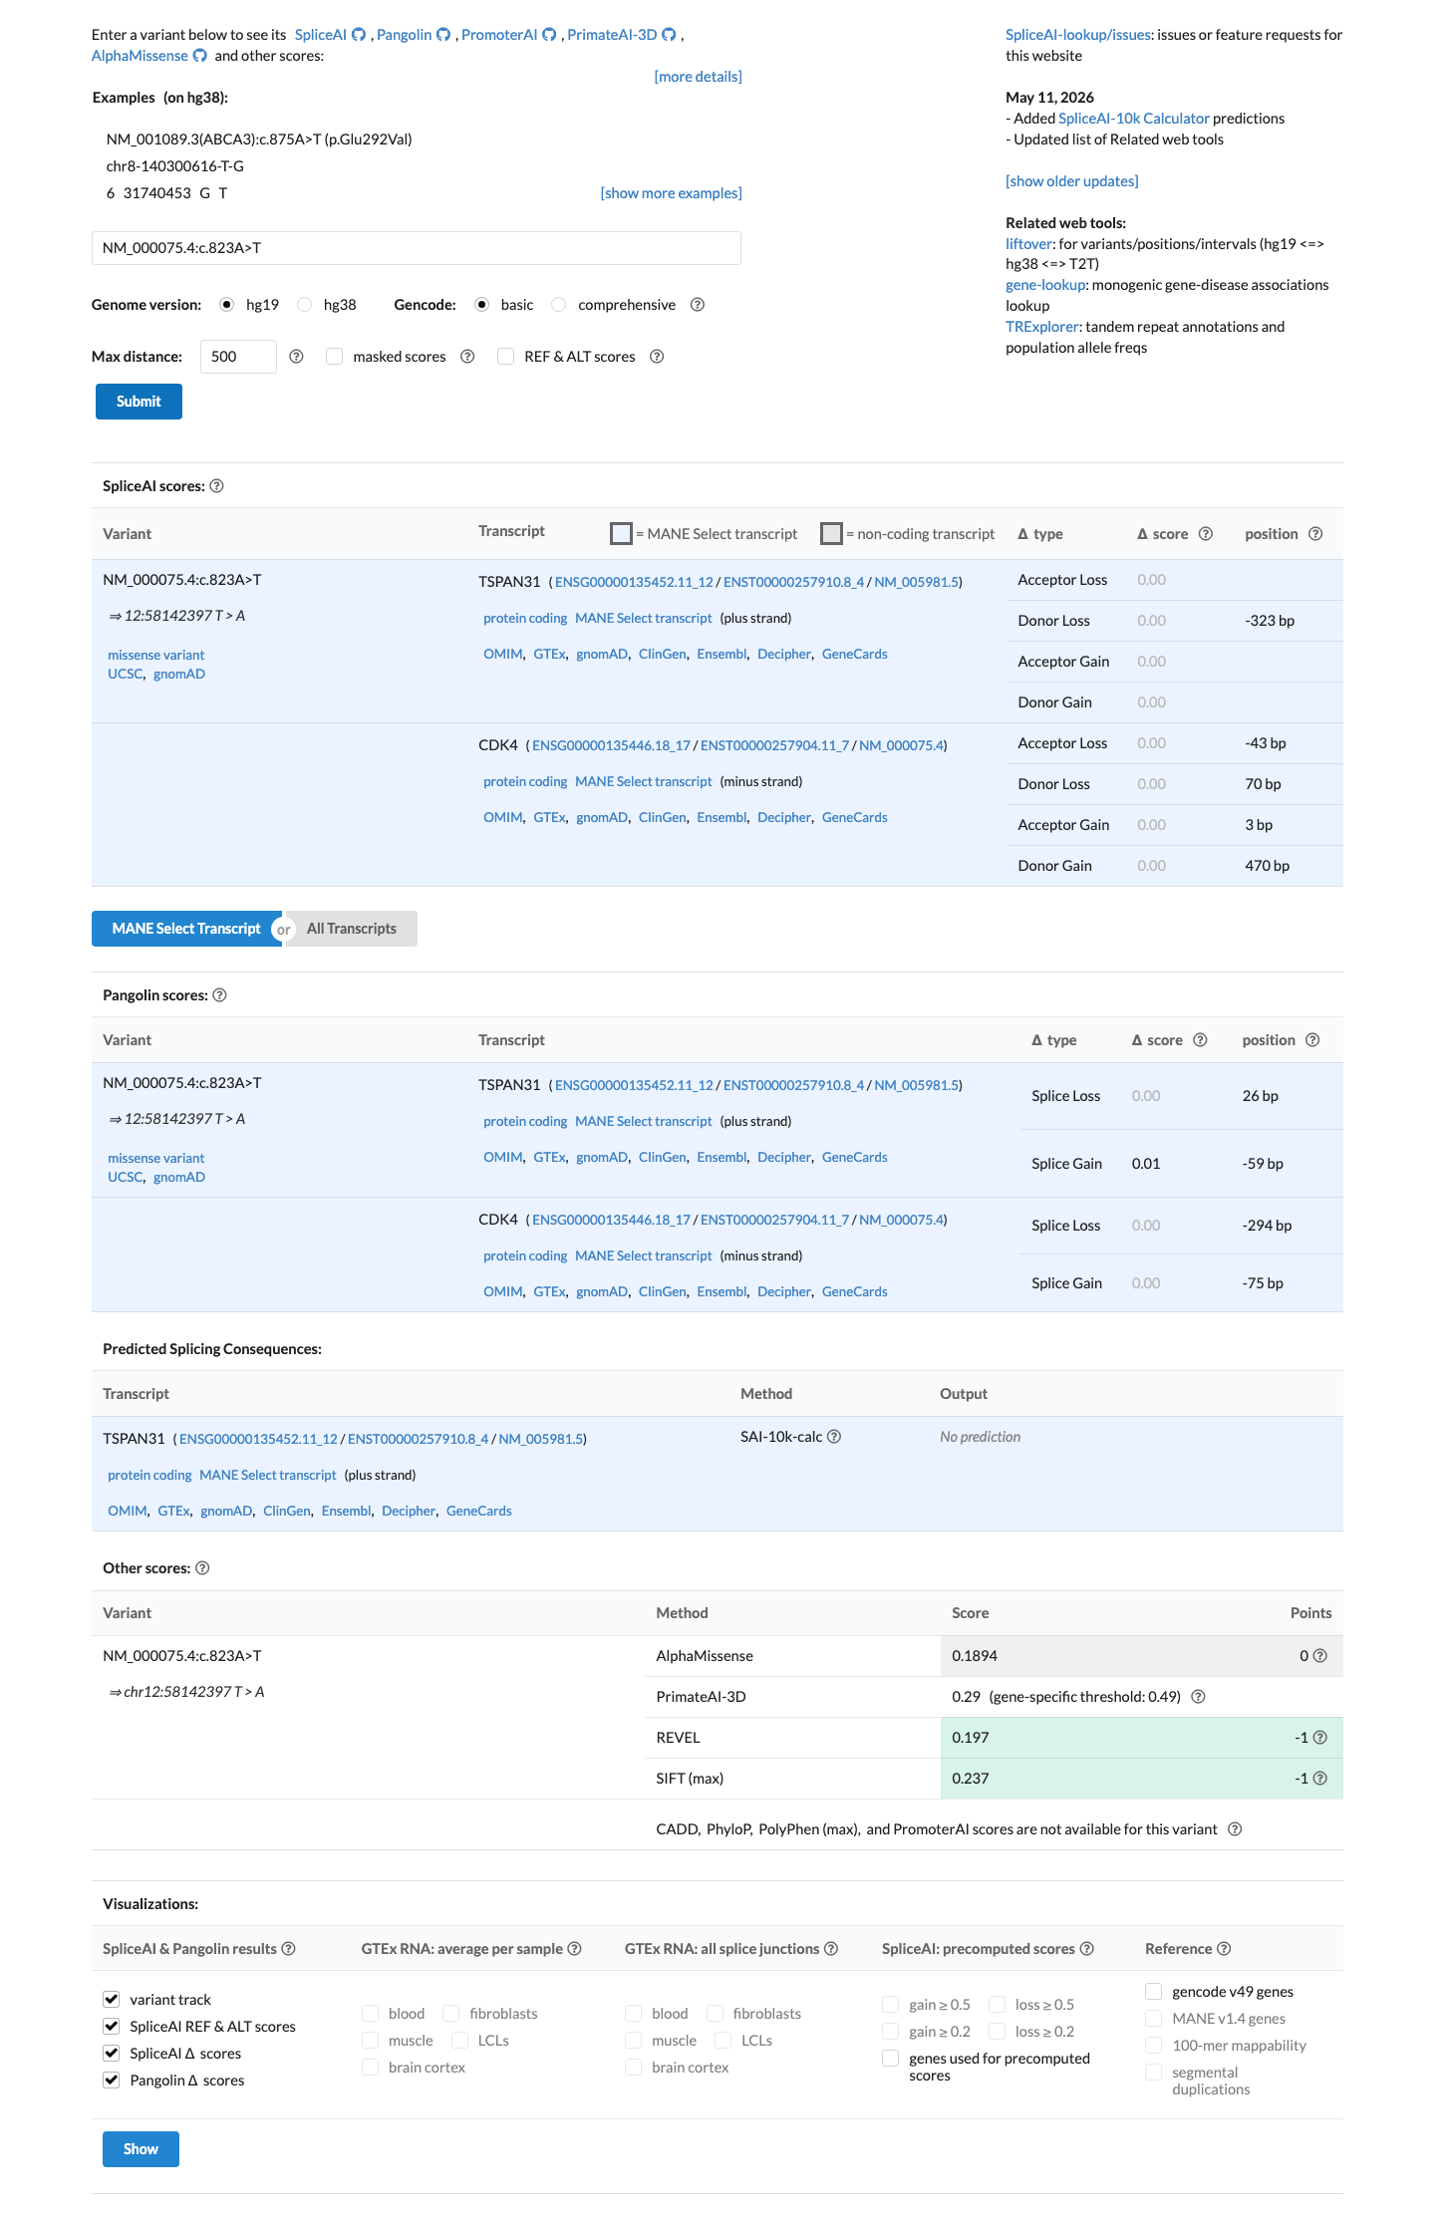Choose Gencode basic option
Viewport: 1449px width, 2223px height.
click(x=482, y=305)
